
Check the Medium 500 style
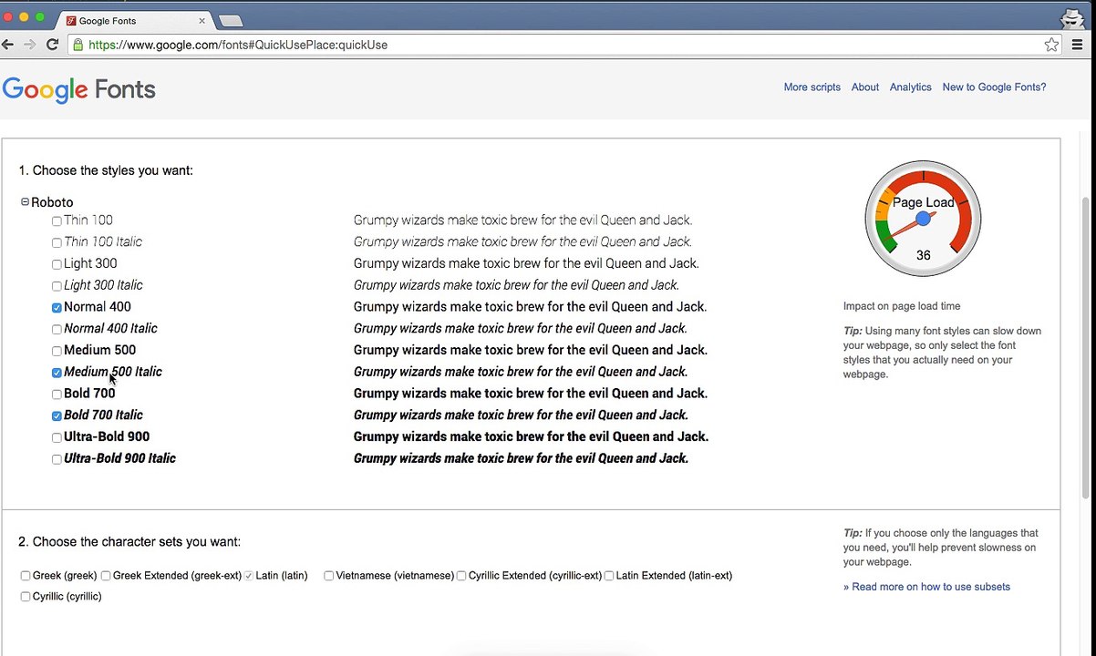[x=57, y=352]
